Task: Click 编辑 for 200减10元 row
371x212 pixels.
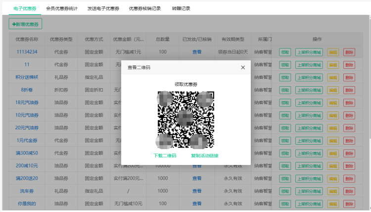Action: (333, 166)
